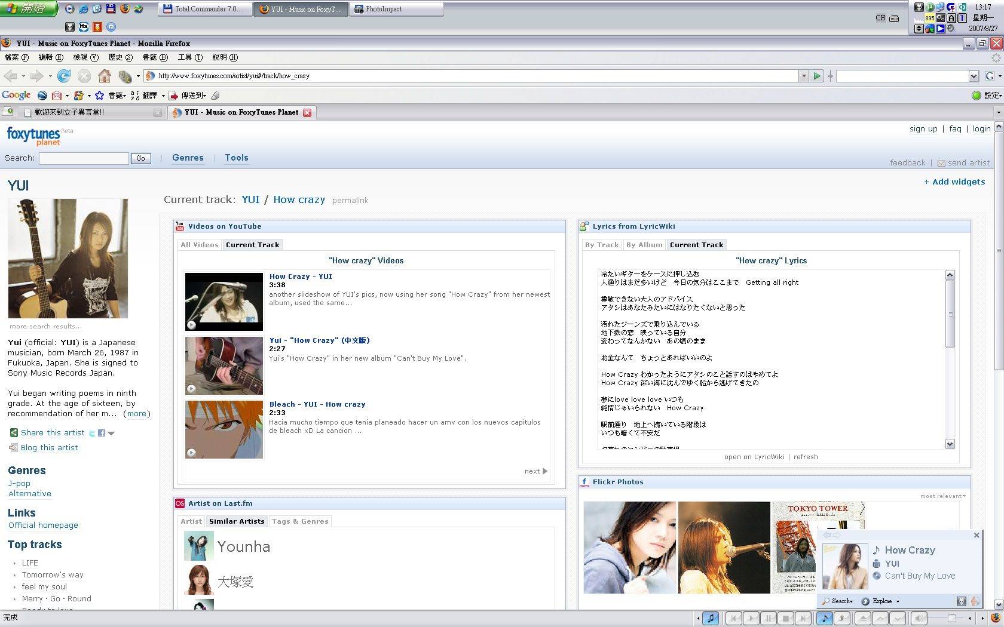Pause playback with FoxyTunes pause button

click(769, 618)
